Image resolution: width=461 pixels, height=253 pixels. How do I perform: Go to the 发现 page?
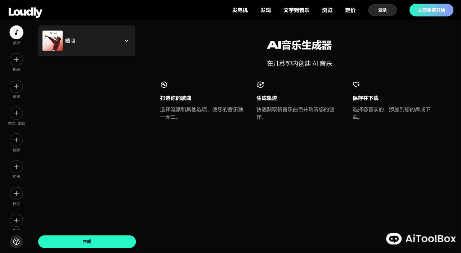265,10
